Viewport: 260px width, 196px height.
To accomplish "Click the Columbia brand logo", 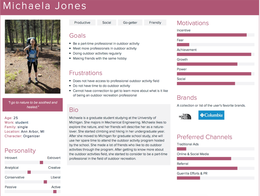I will click(x=211, y=115).
